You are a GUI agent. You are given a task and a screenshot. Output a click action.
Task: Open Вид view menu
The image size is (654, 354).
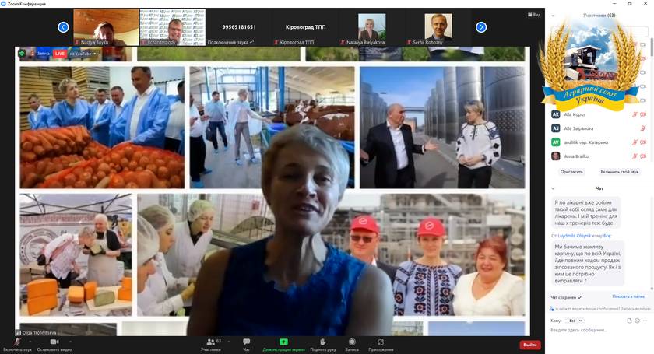(x=534, y=15)
